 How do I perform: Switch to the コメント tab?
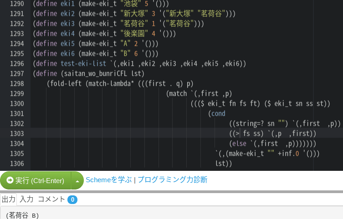click(51, 199)
